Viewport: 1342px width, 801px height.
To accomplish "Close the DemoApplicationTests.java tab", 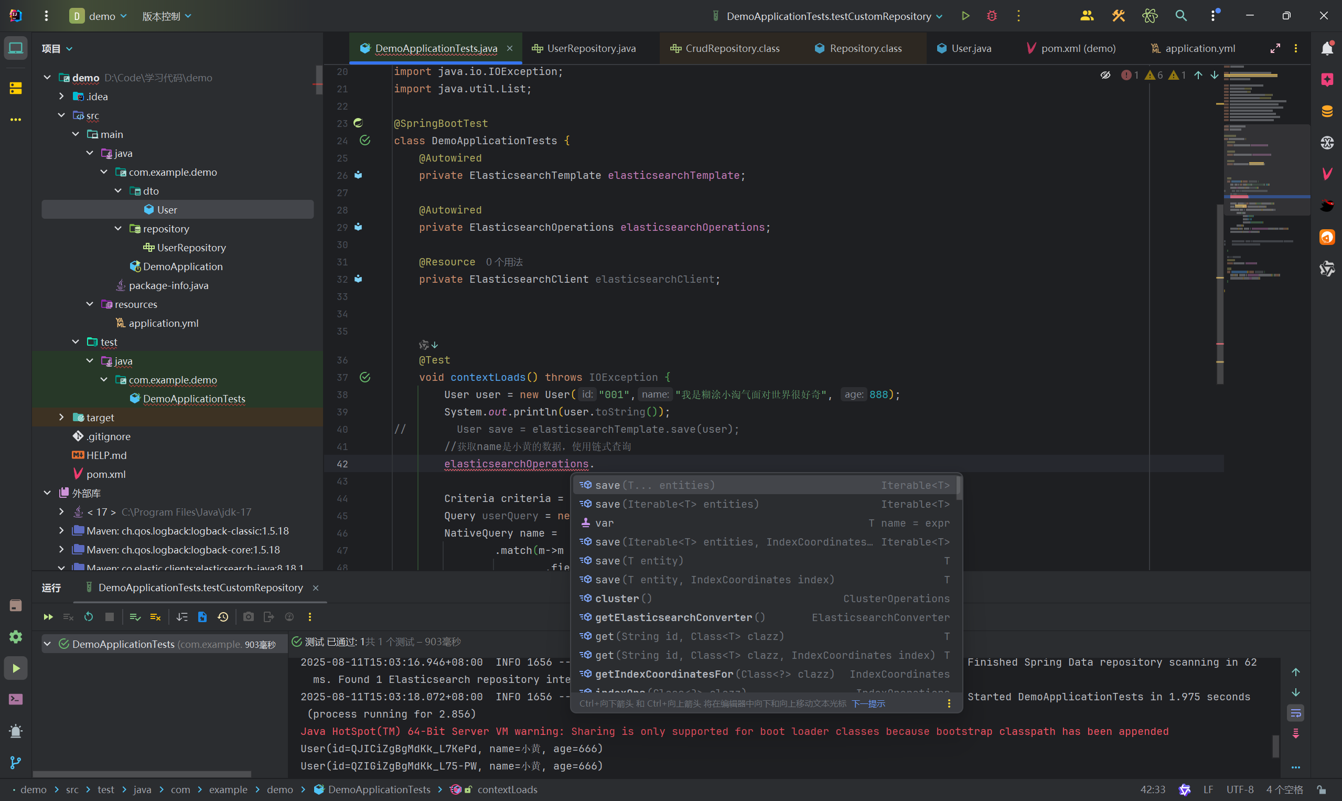I will (x=509, y=48).
